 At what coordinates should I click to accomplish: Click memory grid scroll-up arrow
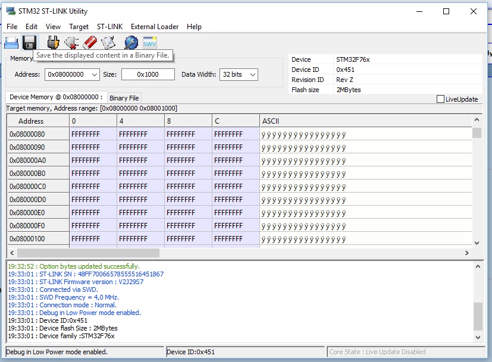[477, 119]
